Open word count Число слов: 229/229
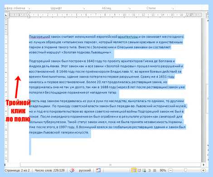 click(x=49, y=171)
